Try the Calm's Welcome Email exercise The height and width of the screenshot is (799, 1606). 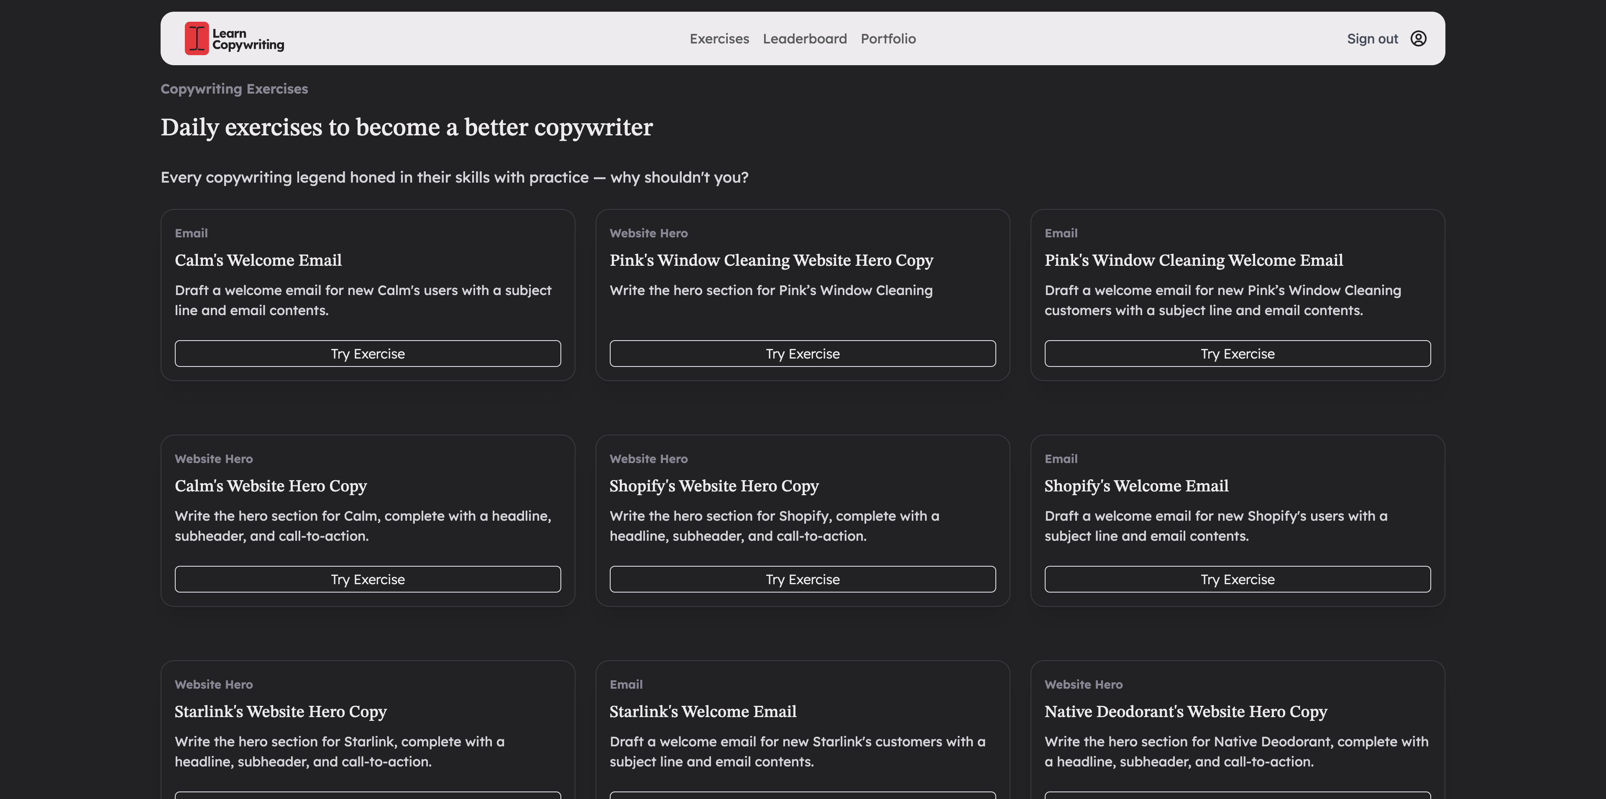click(367, 354)
